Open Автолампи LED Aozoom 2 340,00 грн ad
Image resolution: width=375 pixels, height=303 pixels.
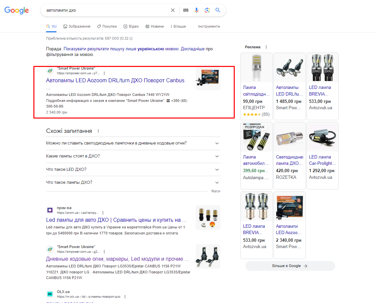point(290,225)
